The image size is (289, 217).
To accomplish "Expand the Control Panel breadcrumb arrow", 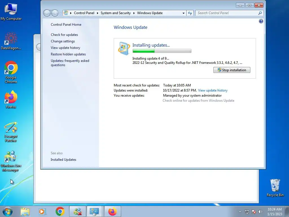I will (97, 13).
